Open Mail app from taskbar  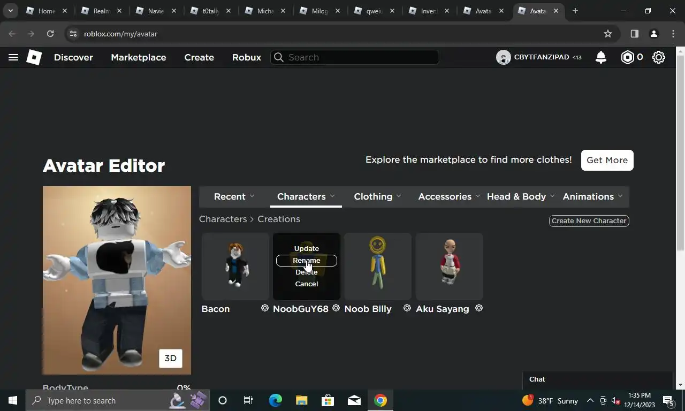354,400
